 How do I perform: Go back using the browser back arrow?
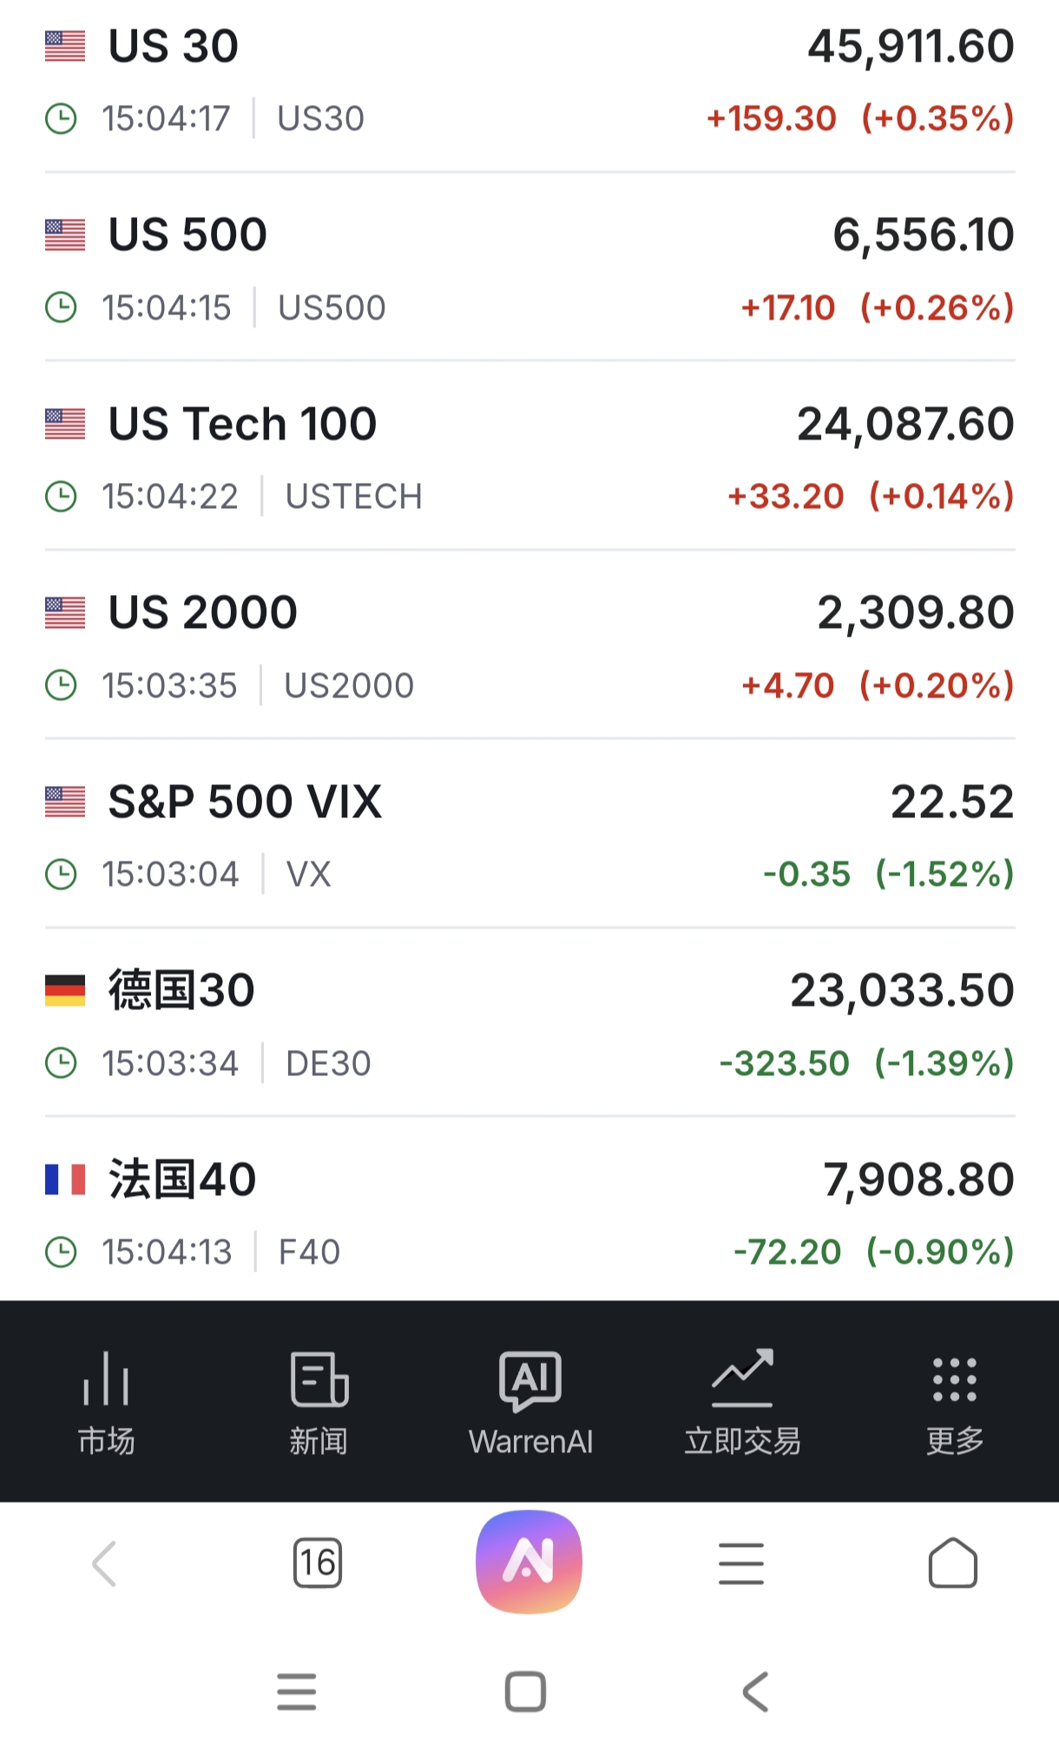pyautogui.click(x=105, y=1563)
